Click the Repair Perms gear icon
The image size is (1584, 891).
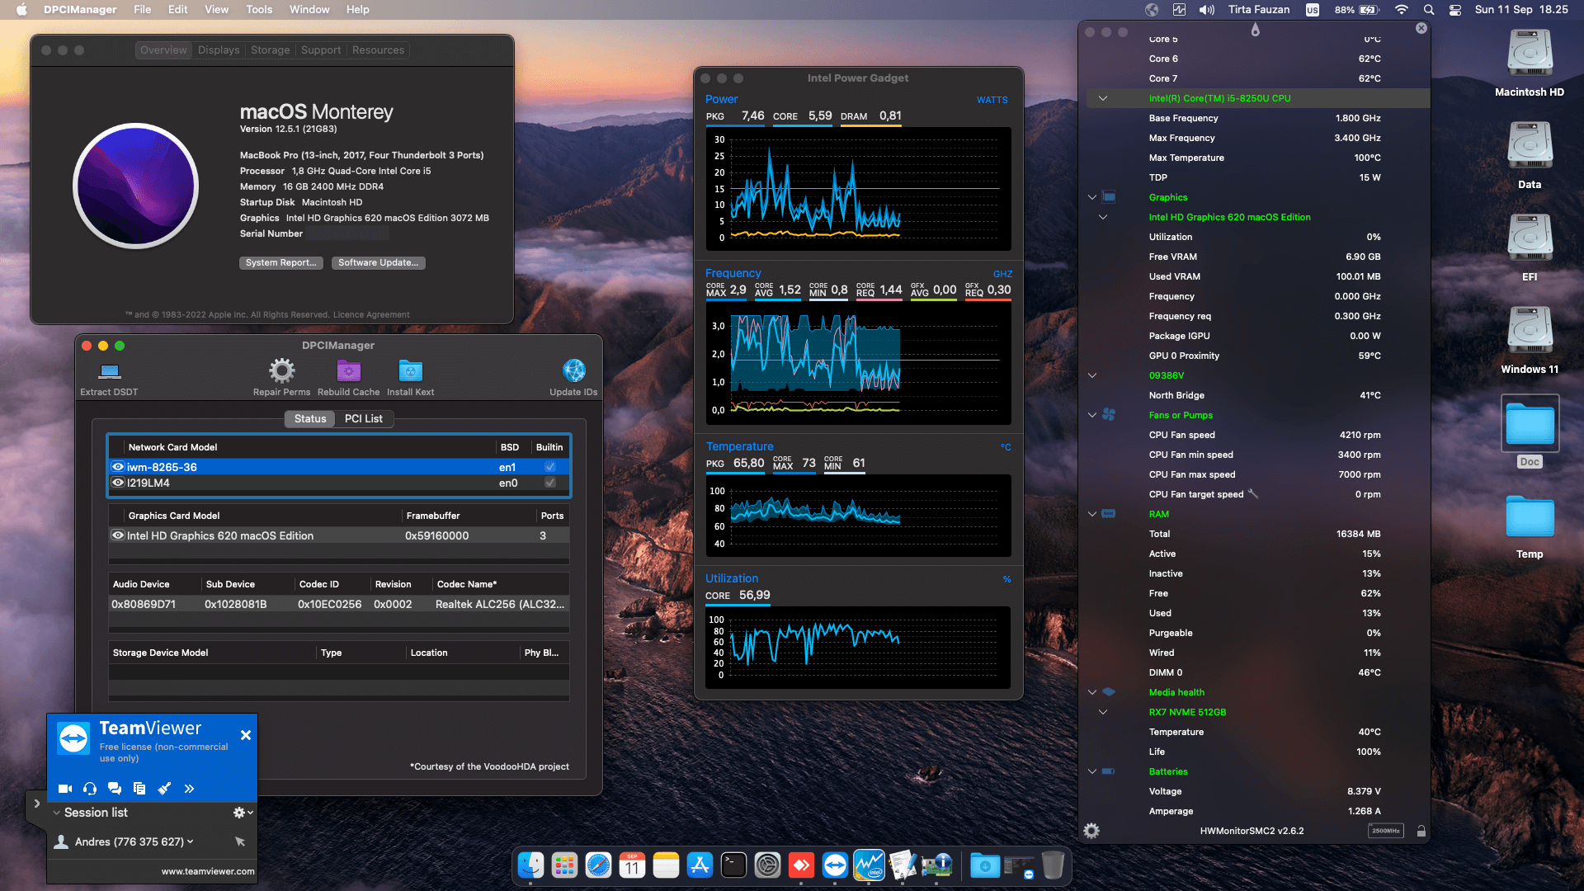pyautogui.click(x=281, y=370)
